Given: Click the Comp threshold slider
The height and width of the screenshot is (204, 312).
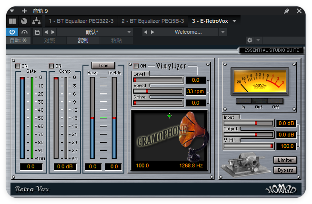Looking at the screenshot, I should point(56,118).
